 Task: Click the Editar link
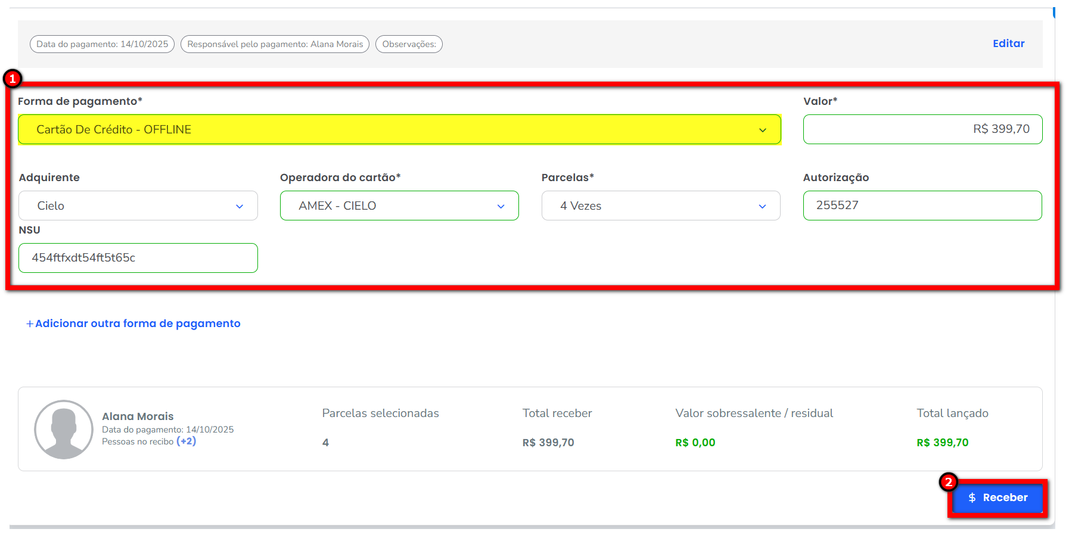(1008, 43)
